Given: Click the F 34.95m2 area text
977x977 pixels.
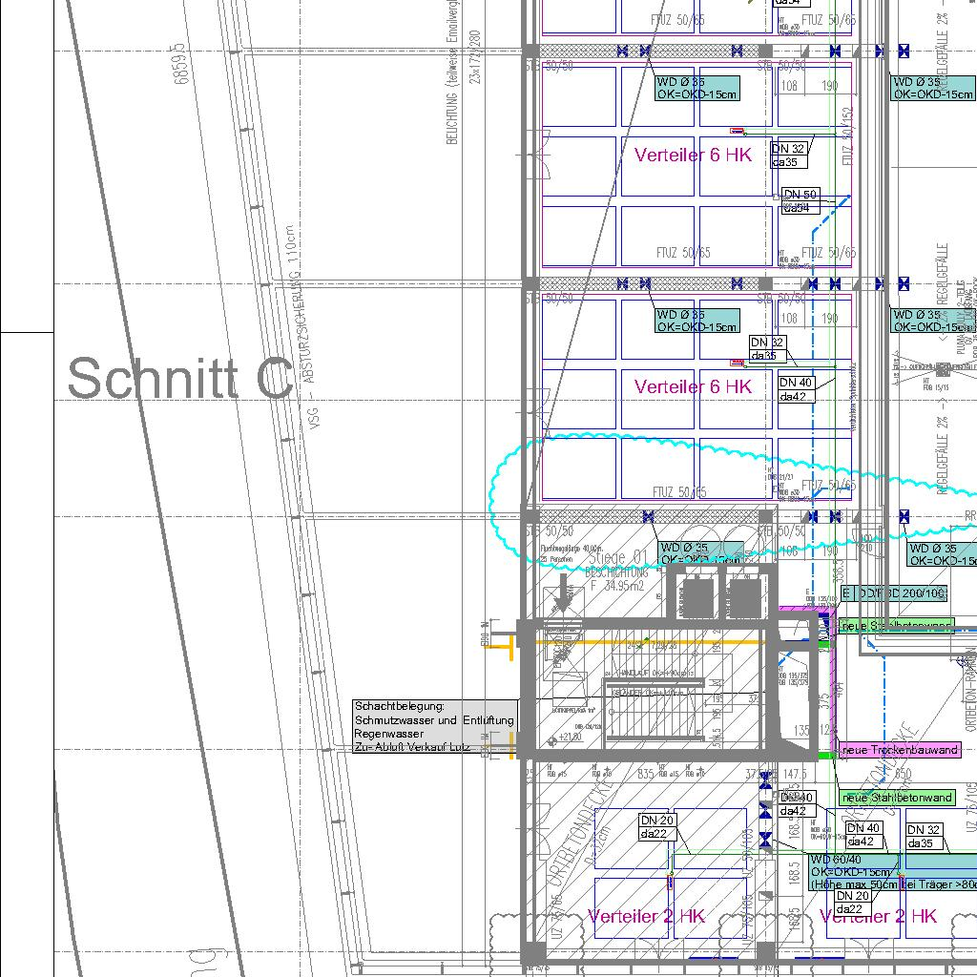Looking at the screenshot, I should pos(619,586).
